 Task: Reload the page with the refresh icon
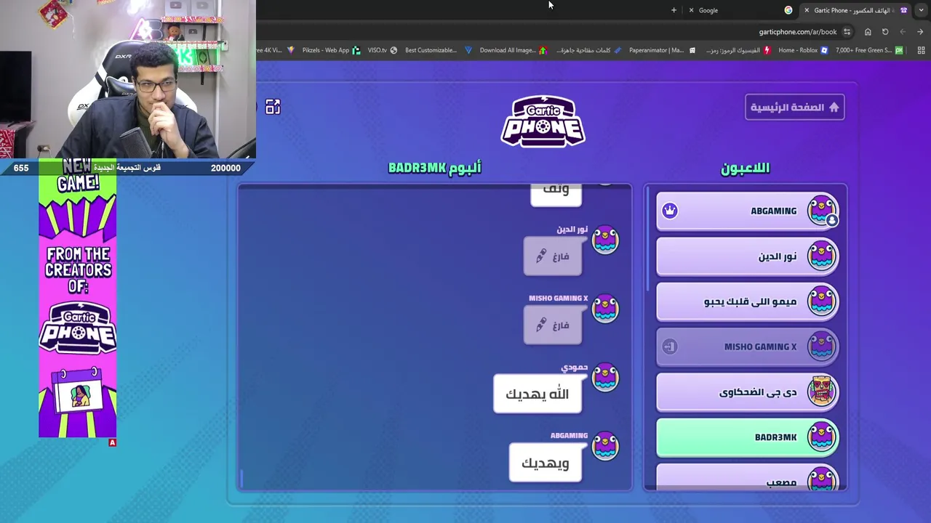click(x=885, y=32)
